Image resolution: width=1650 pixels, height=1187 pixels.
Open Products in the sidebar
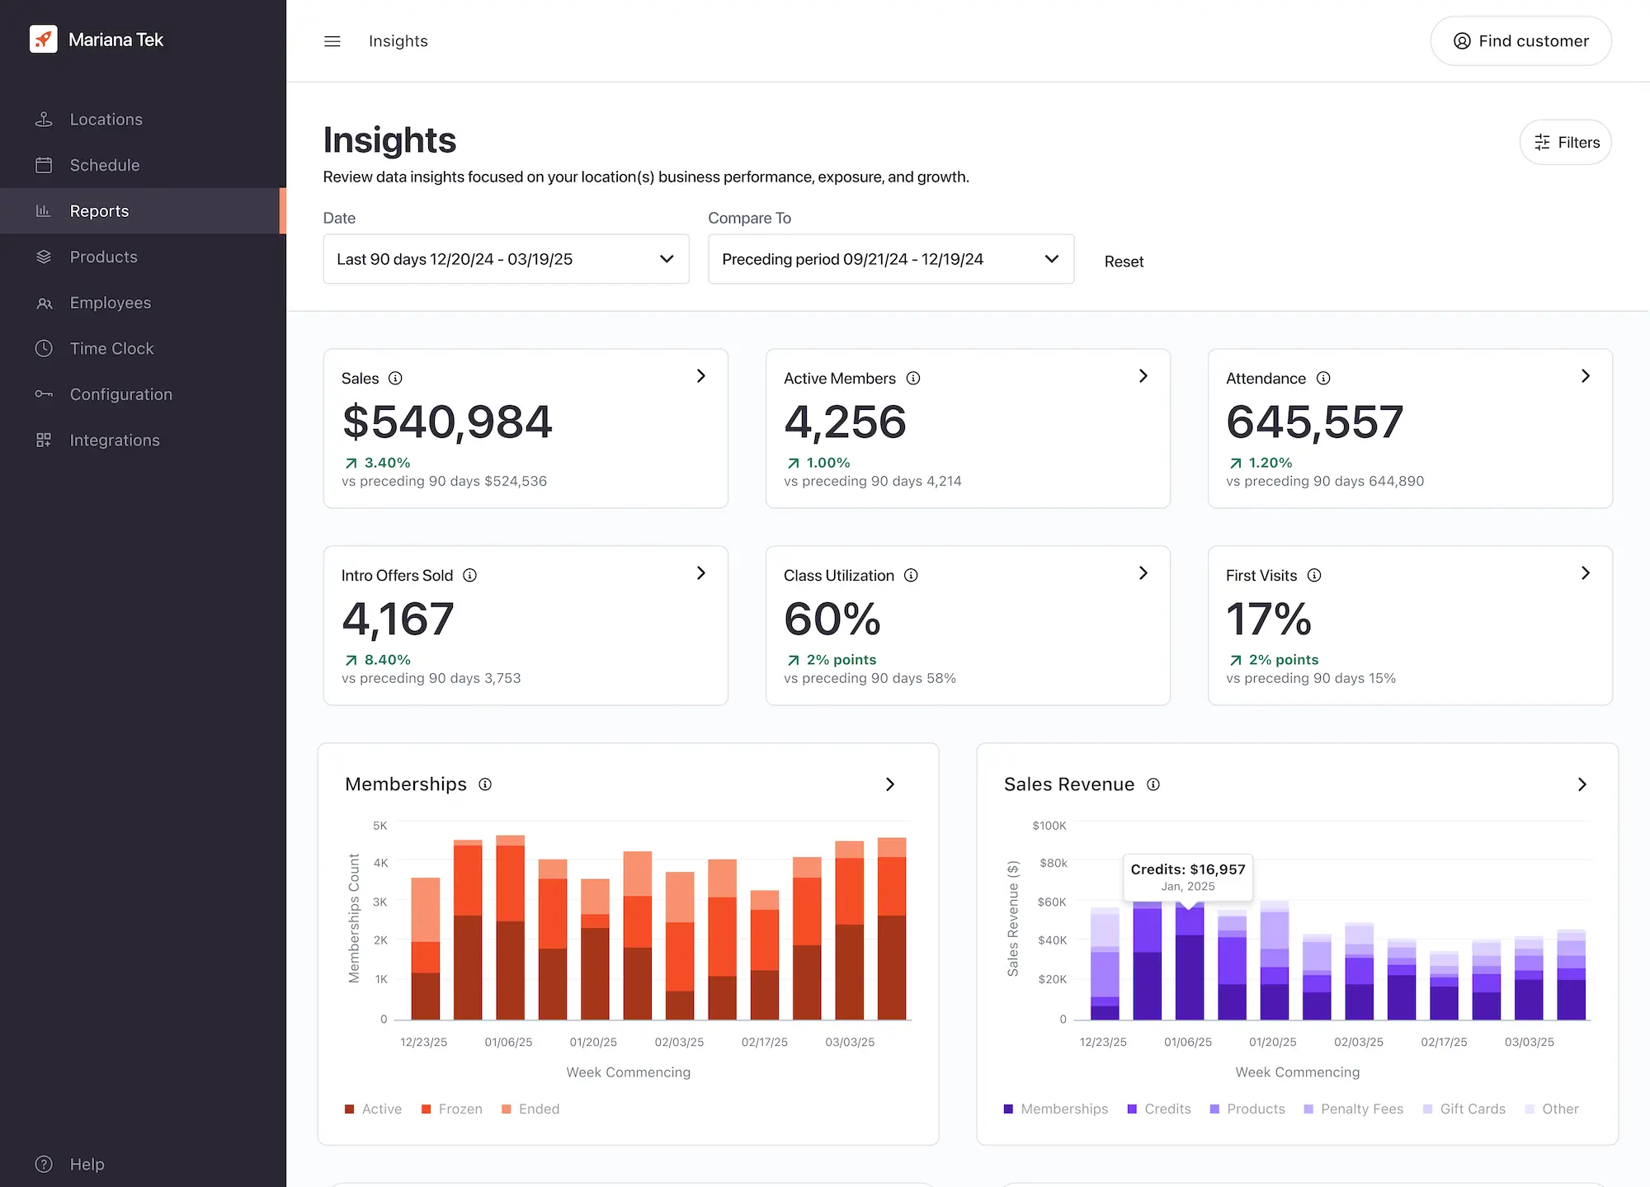point(104,257)
